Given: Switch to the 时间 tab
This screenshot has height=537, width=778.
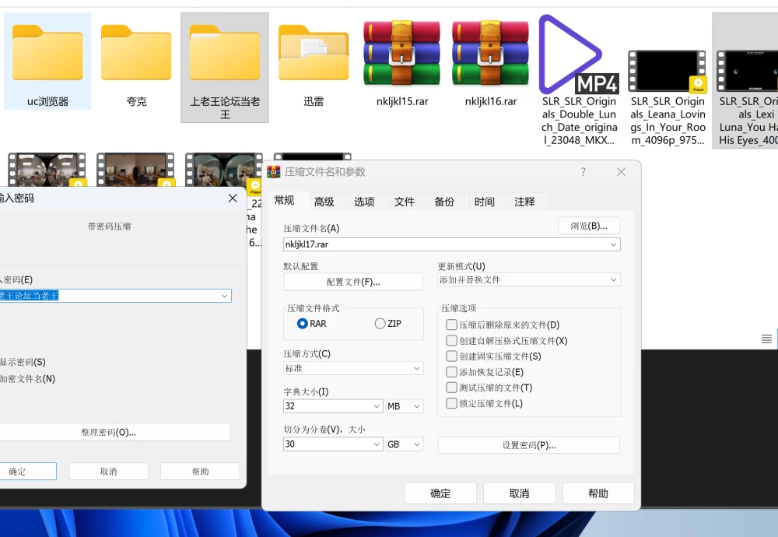Looking at the screenshot, I should click(484, 202).
